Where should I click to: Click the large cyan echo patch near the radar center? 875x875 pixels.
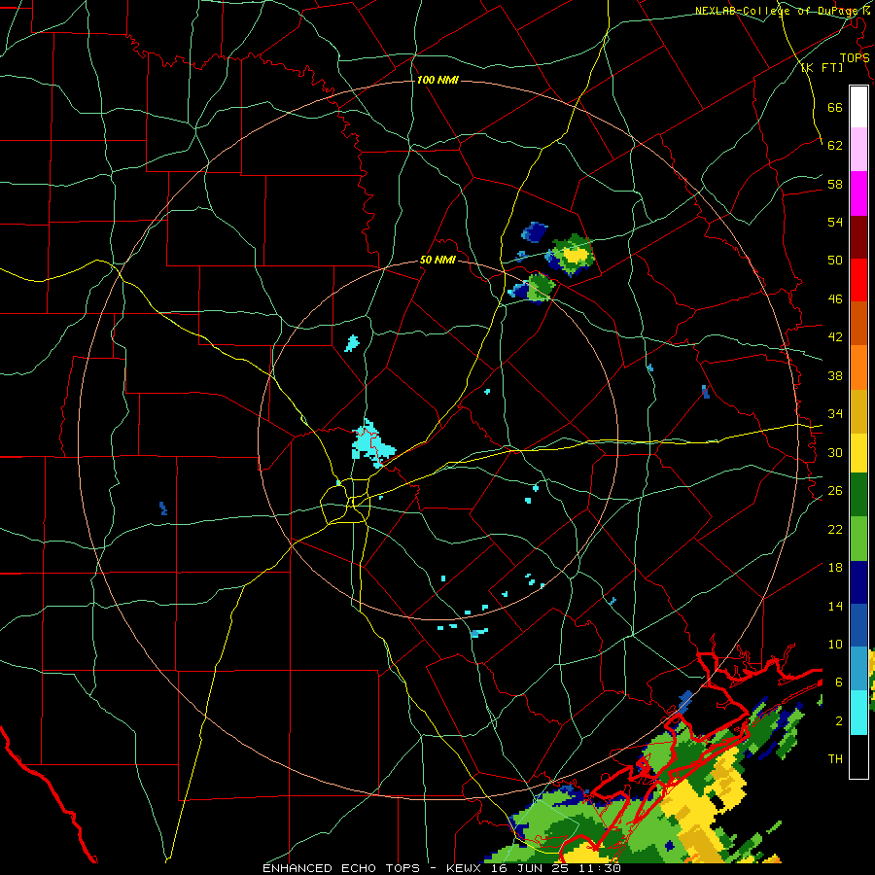(x=372, y=442)
